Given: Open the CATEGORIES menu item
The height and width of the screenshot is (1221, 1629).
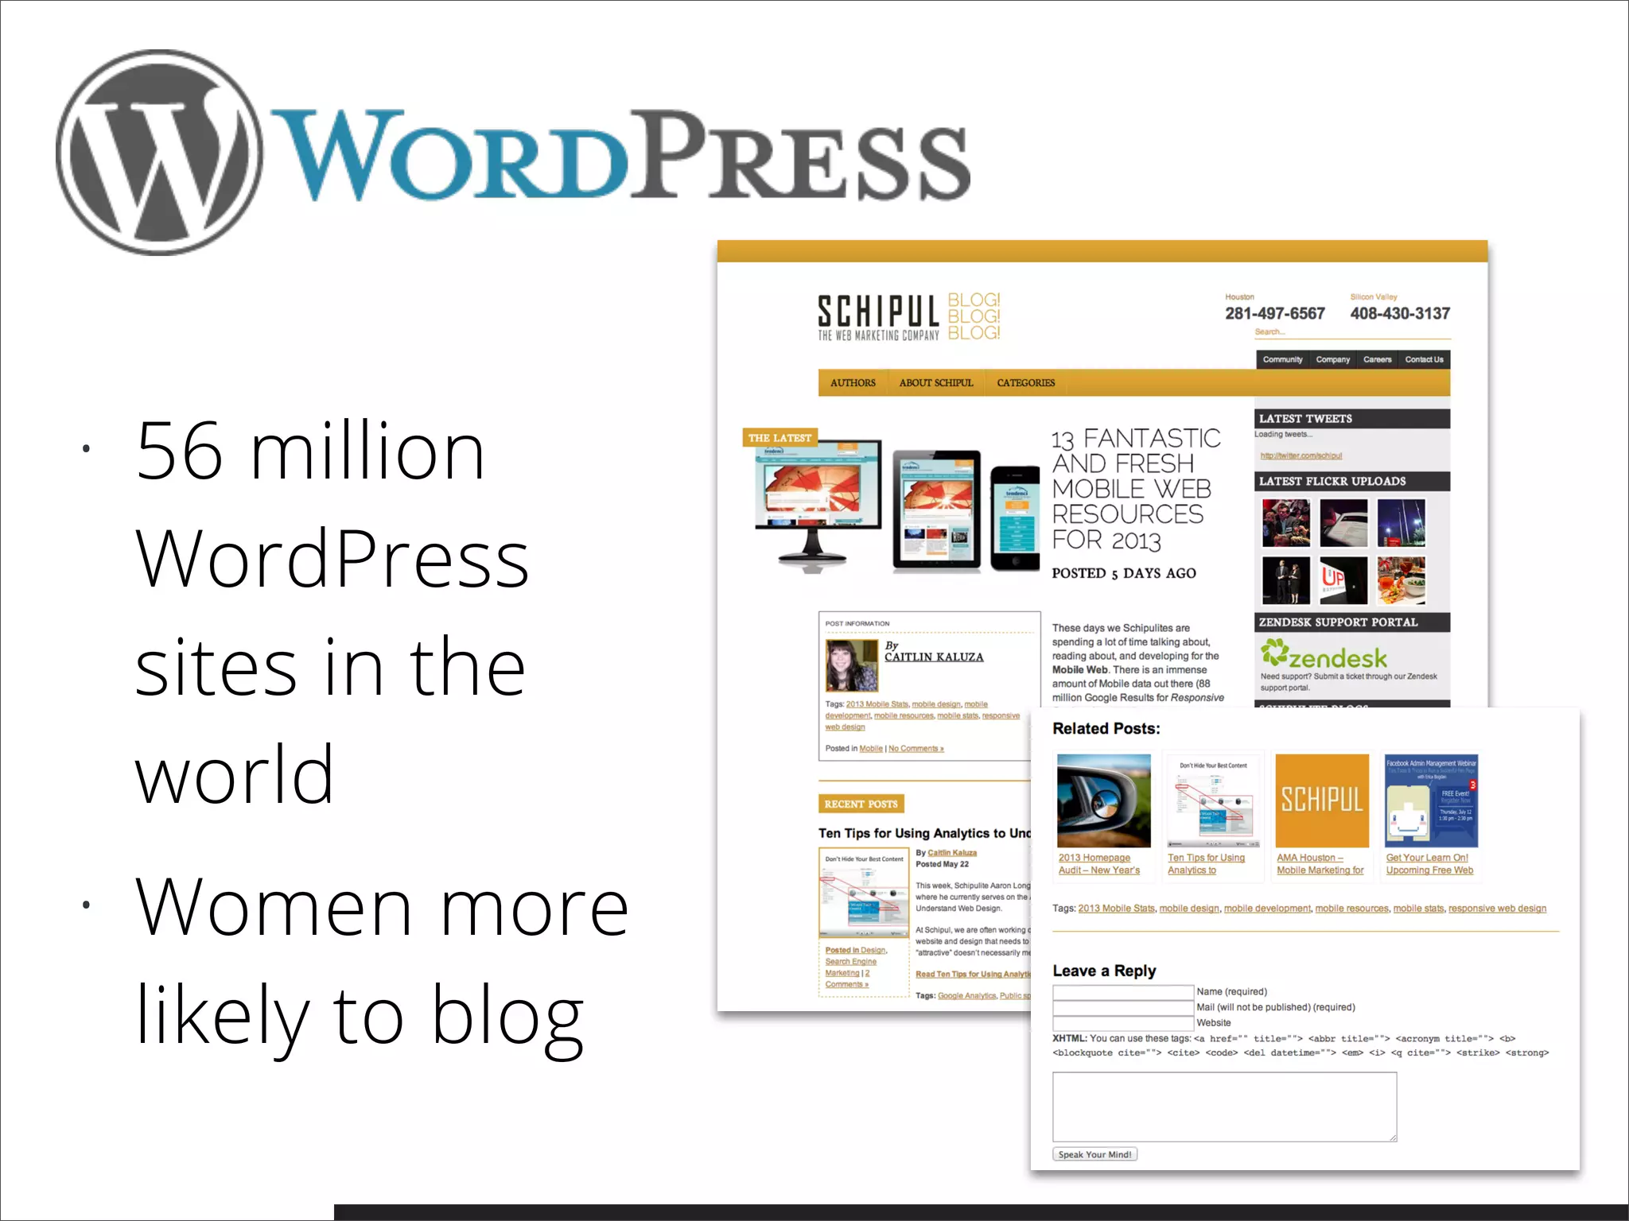Looking at the screenshot, I should [1026, 383].
